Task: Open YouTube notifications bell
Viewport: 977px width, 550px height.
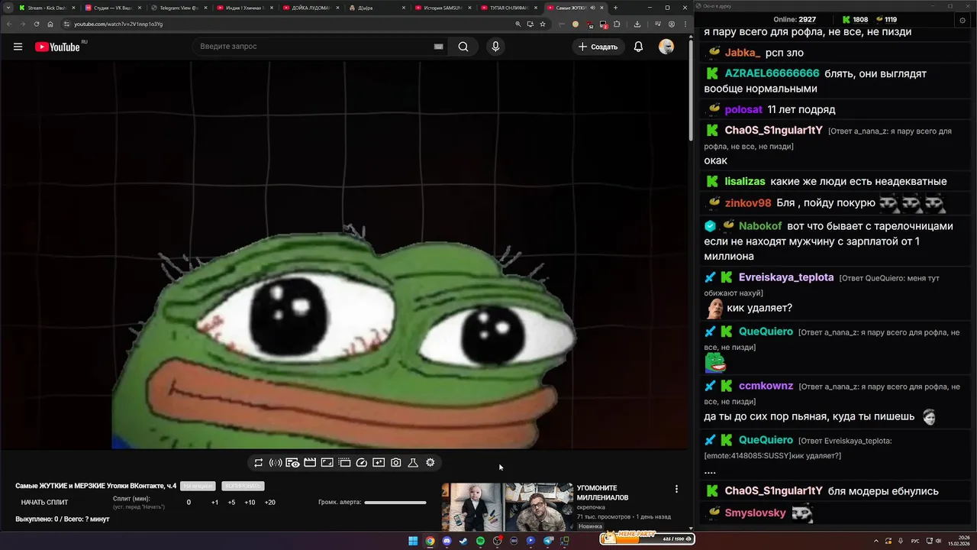Action: (638, 47)
